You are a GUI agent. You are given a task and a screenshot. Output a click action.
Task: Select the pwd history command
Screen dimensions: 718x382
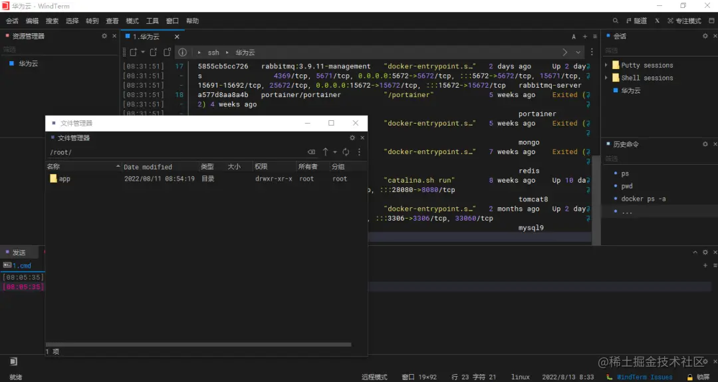627,186
